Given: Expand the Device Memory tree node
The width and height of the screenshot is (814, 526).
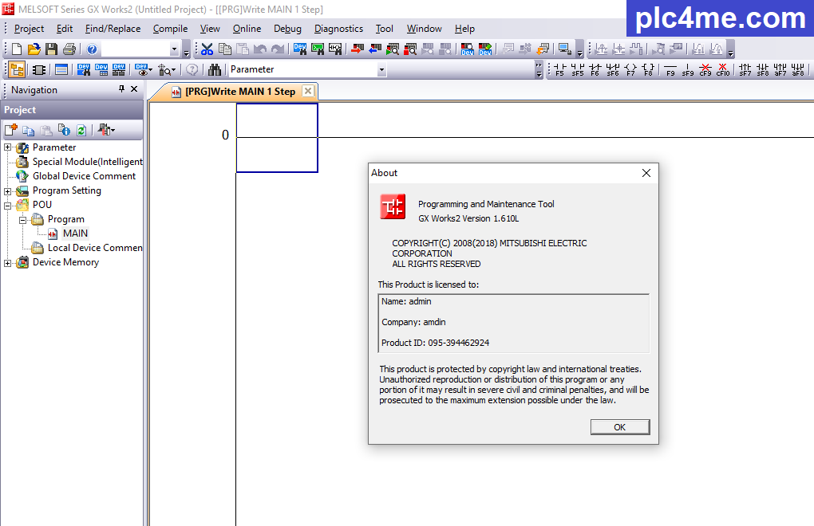Looking at the screenshot, I should pyautogui.click(x=8, y=262).
